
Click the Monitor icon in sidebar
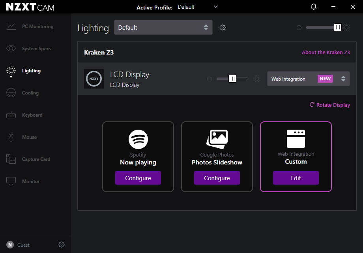11,181
